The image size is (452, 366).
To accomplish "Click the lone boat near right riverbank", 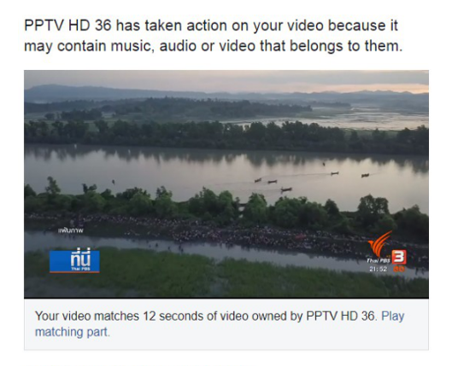I will [365, 175].
